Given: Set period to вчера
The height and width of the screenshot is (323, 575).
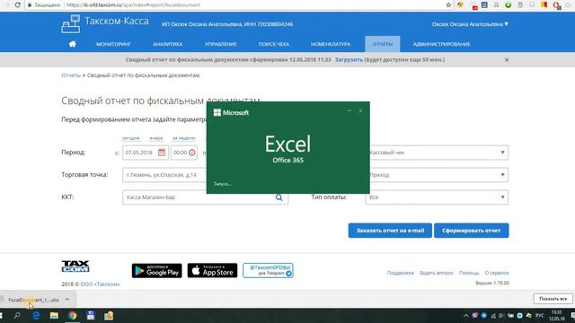Looking at the screenshot, I should point(155,138).
